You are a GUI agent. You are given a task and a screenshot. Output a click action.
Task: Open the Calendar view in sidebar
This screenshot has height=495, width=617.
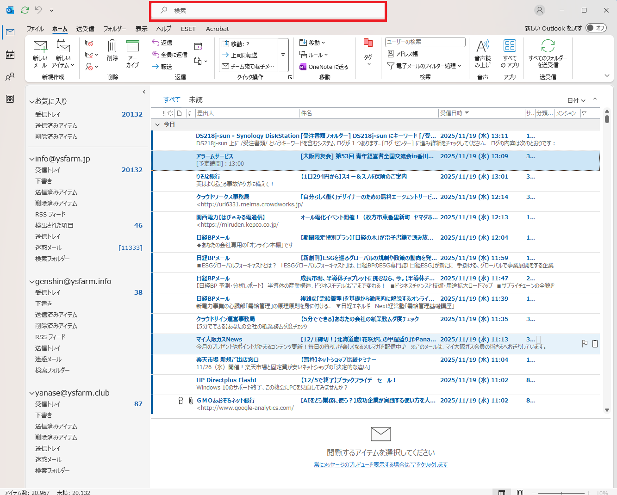(10, 55)
